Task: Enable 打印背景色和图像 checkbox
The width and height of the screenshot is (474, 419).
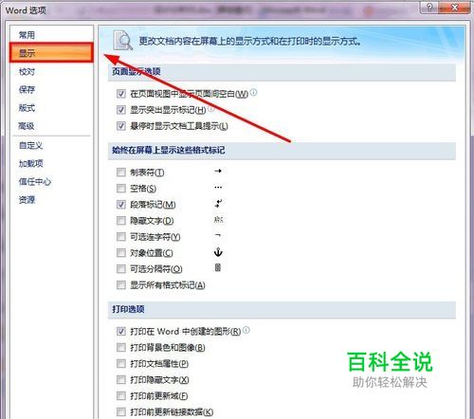Action: (x=121, y=348)
